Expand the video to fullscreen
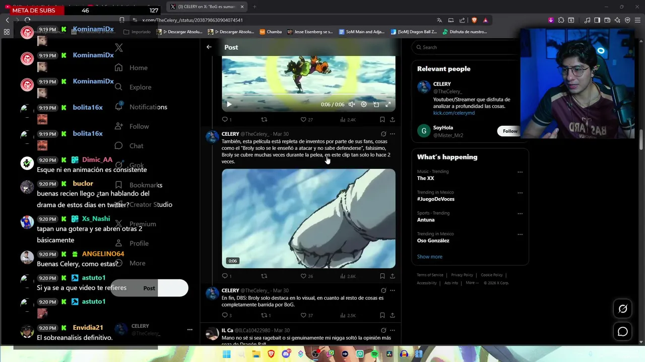 [x=388, y=104]
